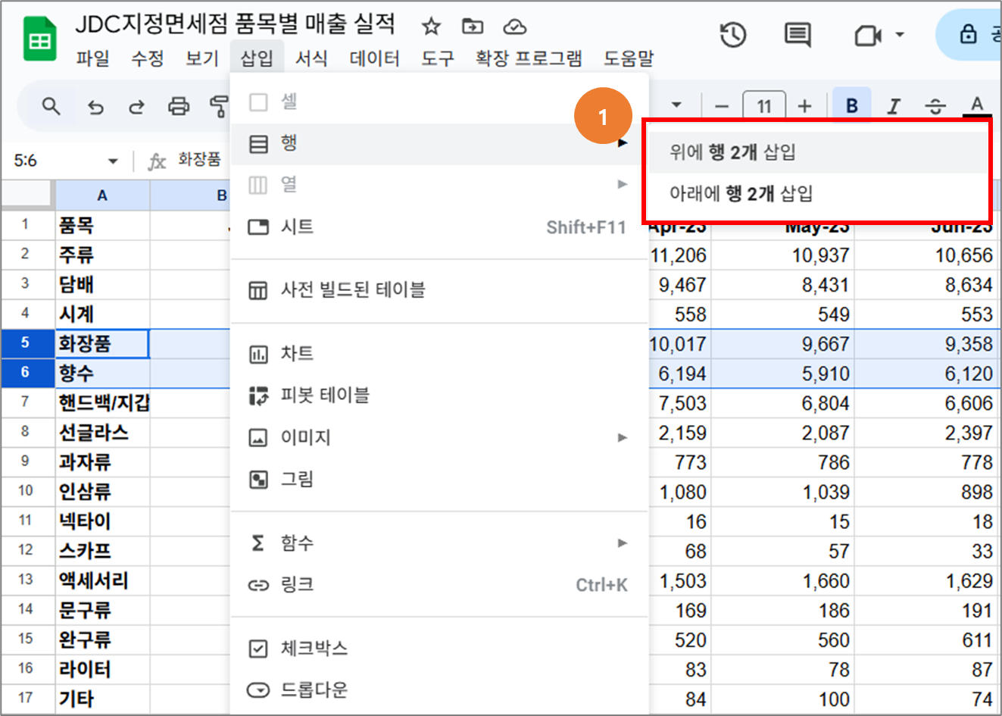Start a Meet video call
Image resolution: width=1002 pixels, height=716 pixels.
868,35
